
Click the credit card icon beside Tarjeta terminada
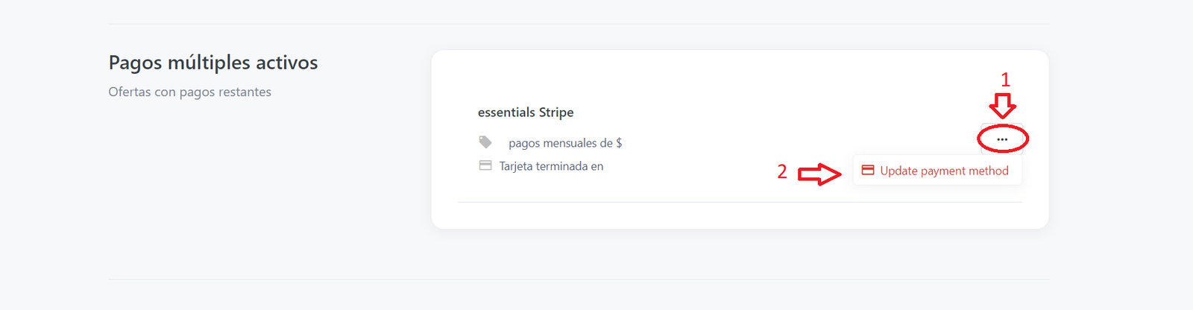(485, 165)
